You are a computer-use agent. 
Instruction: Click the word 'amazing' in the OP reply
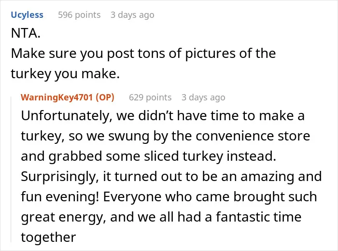click(268, 177)
